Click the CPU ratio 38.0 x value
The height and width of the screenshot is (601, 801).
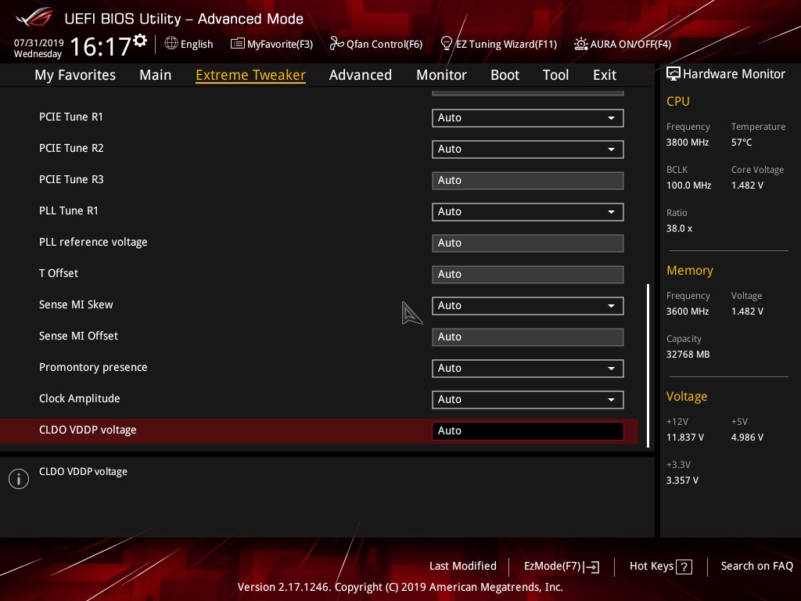(679, 229)
